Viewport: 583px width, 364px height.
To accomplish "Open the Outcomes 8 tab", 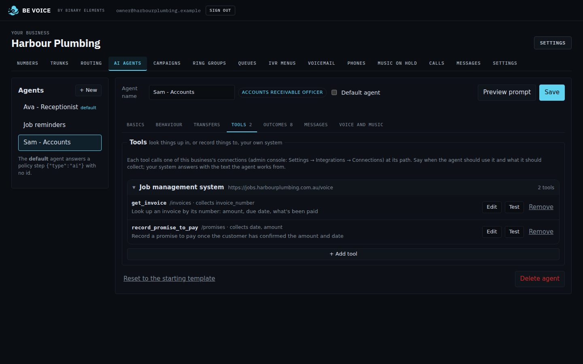I will click(278, 125).
